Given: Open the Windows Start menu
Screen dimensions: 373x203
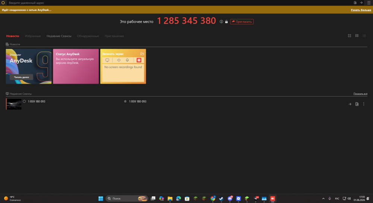Looking at the screenshot, I should pyautogui.click(x=101, y=199).
